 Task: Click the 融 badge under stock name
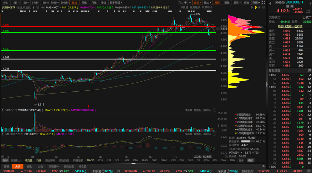pyautogui.click(x=288, y=6)
